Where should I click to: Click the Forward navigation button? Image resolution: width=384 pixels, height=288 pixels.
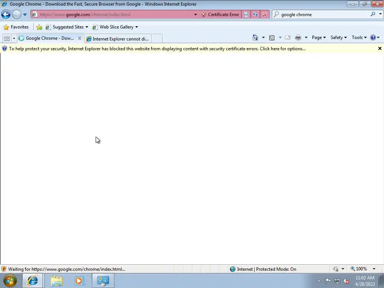click(16, 15)
